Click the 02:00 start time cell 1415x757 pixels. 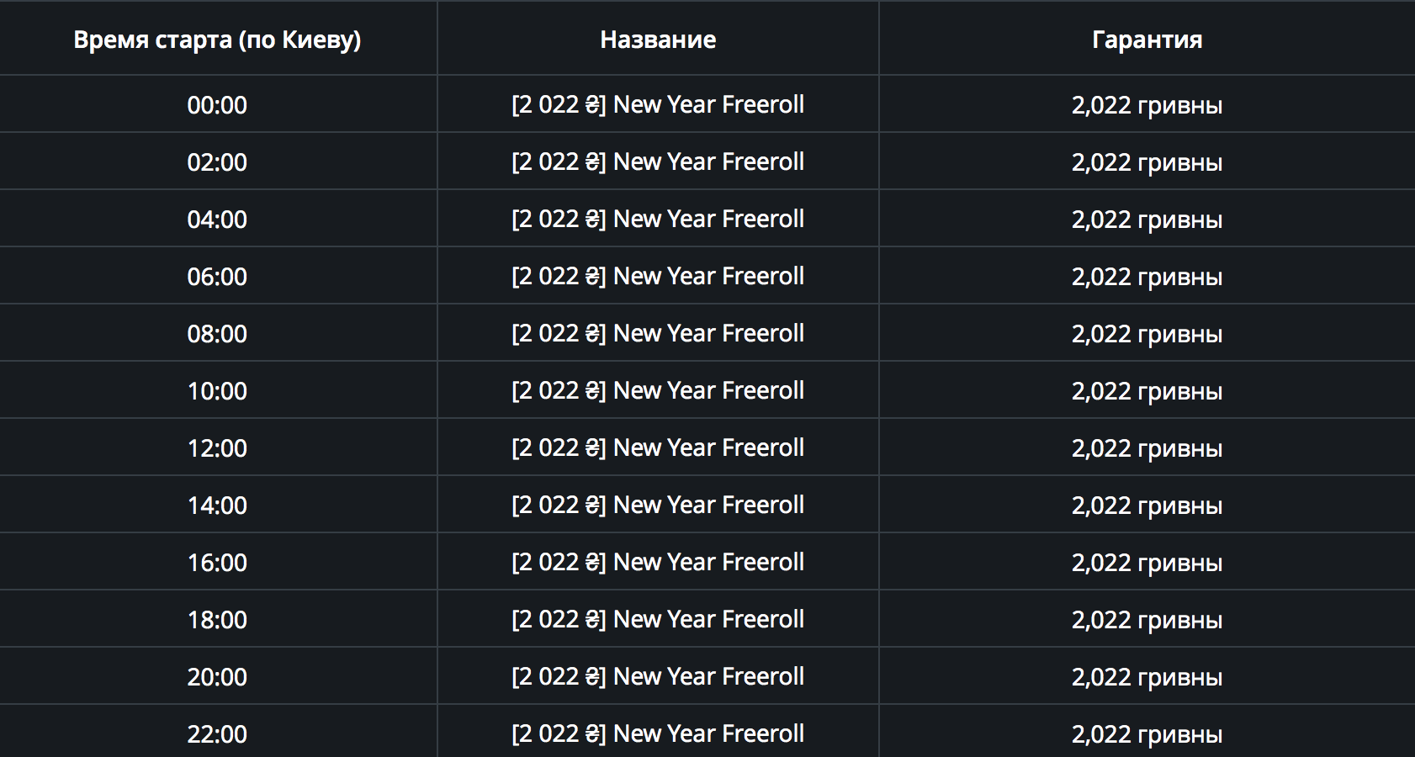217,162
